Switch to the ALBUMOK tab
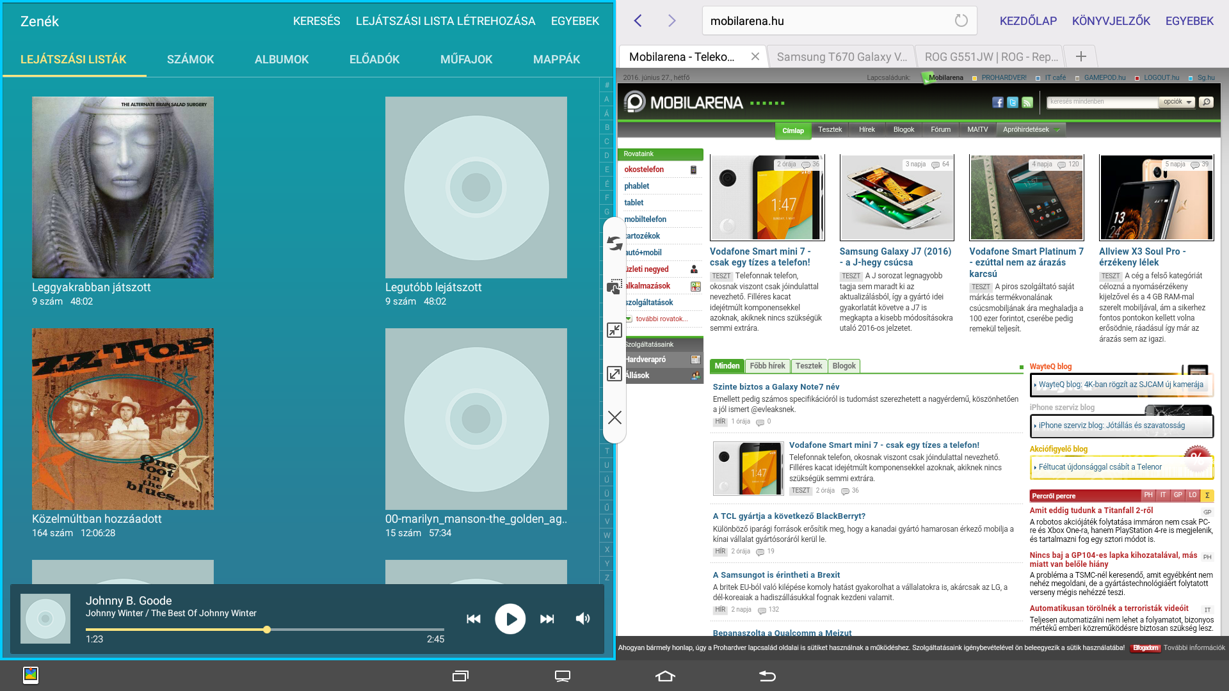The width and height of the screenshot is (1229, 691). click(x=282, y=60)
